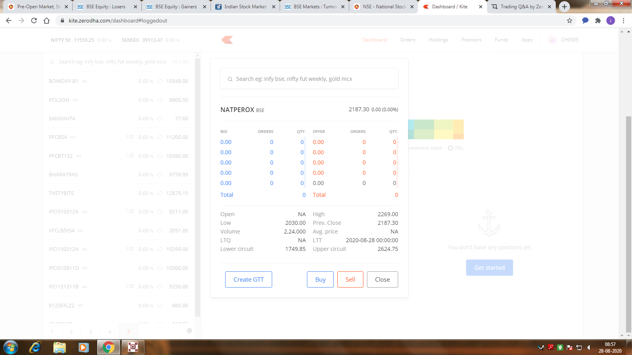
Task: Click the Windows Start button
Action: point(11,348)
